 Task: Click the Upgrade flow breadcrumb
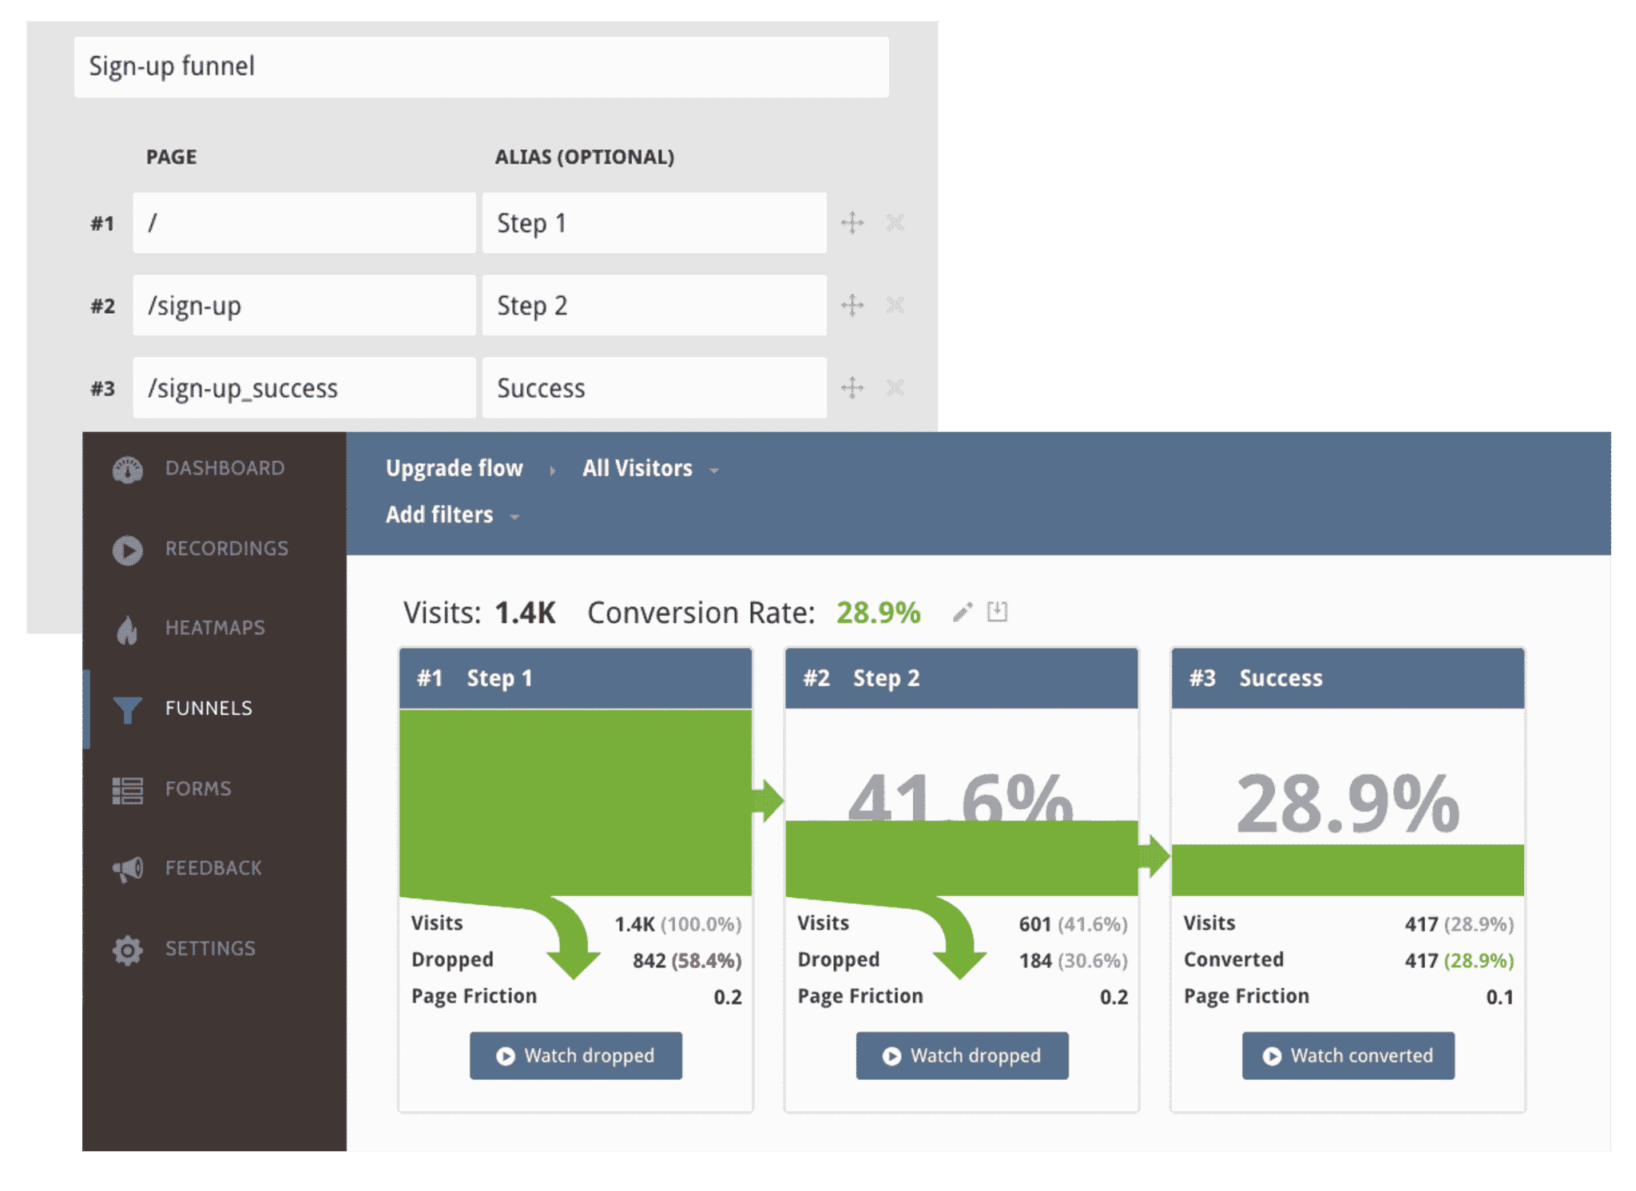(x=454, y=469)
